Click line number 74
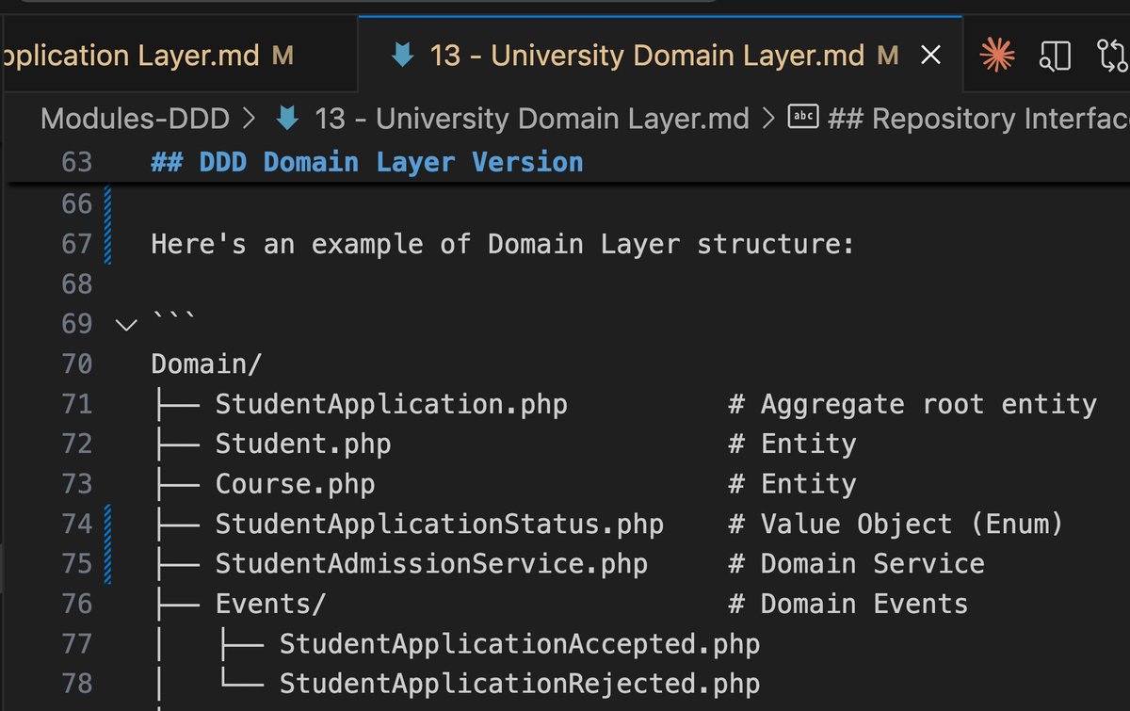 (77, 524)
